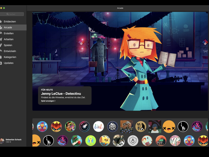The width and height of the screenshot is (209, 157).
Task: Select the car on orange background icon
Action: (161, 141)
